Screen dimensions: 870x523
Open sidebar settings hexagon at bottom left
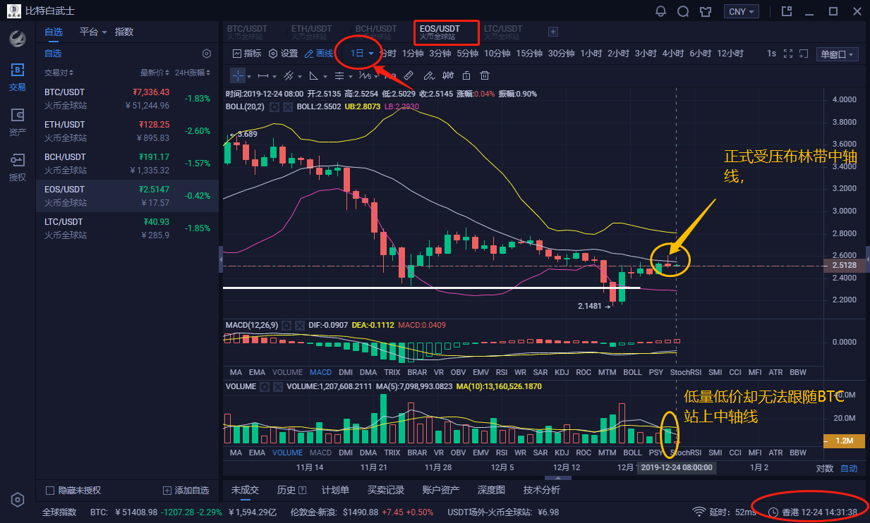pos(18,500)
